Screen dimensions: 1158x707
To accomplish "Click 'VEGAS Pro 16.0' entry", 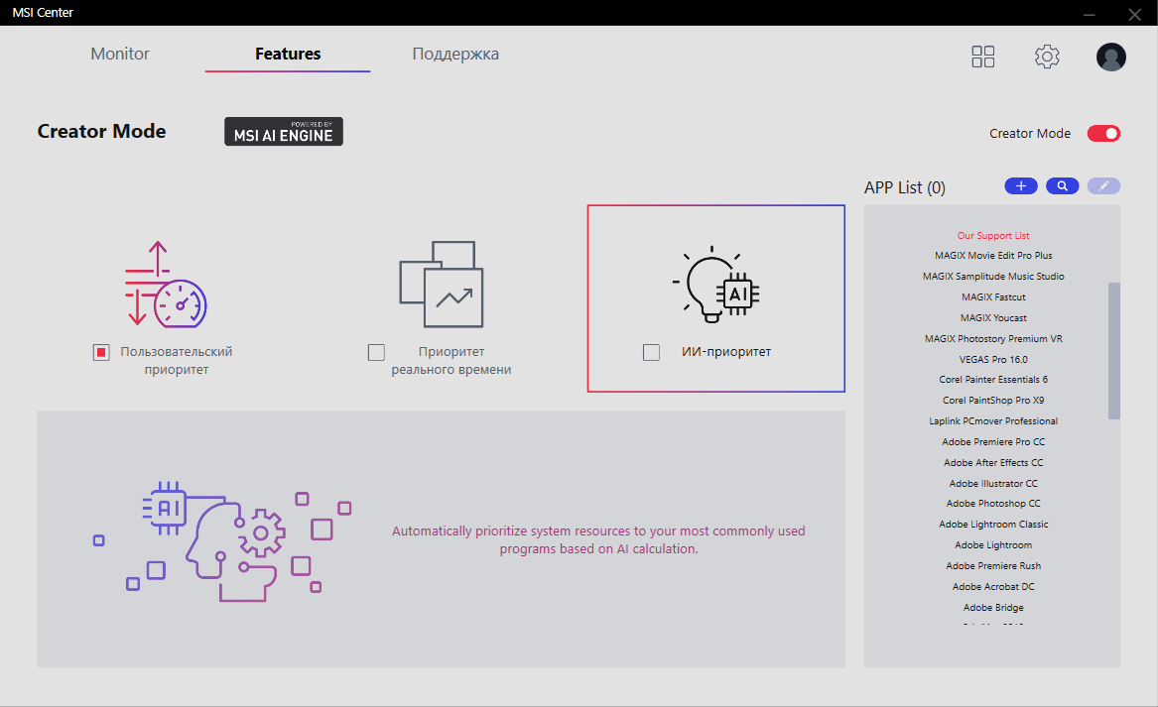I will 993,359.
